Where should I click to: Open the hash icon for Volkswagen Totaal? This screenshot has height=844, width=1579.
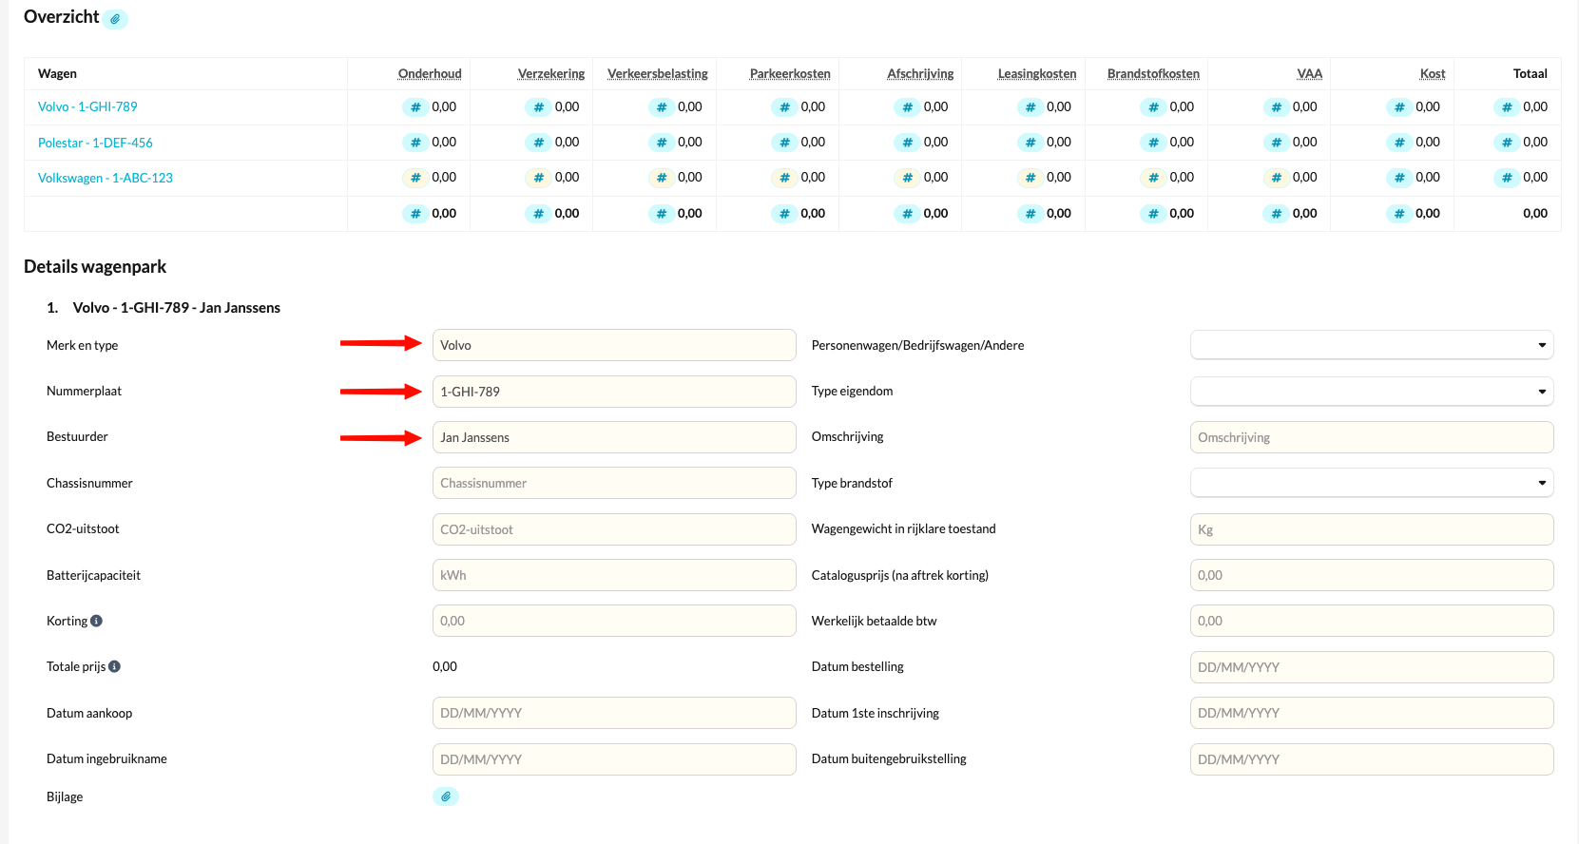[x=1507, y=178]
